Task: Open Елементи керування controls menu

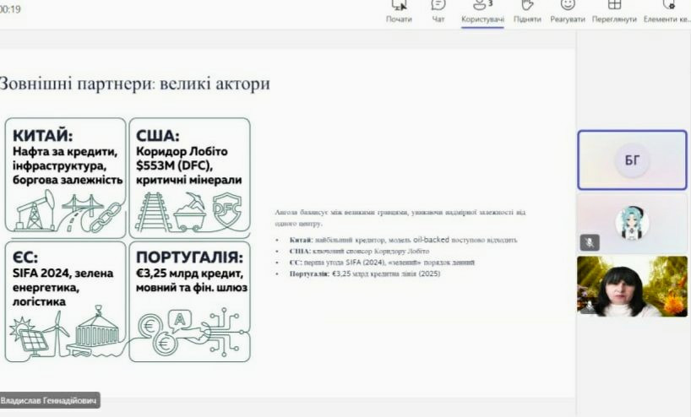Action: 667,9
